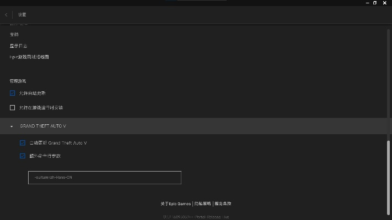Open the 支持 link
The height and width of the screenshot is (220, 392).
[14, 35]
